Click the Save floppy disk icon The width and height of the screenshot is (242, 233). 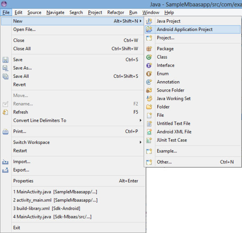[5, 60]
